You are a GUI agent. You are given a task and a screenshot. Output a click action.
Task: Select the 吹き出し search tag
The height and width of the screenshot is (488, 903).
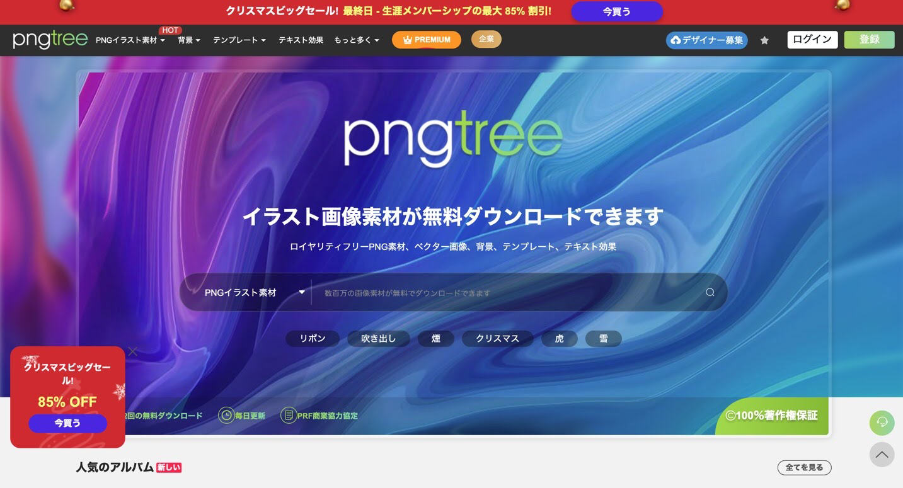(379, 339)
